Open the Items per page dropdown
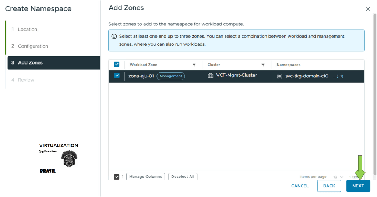 338,177
